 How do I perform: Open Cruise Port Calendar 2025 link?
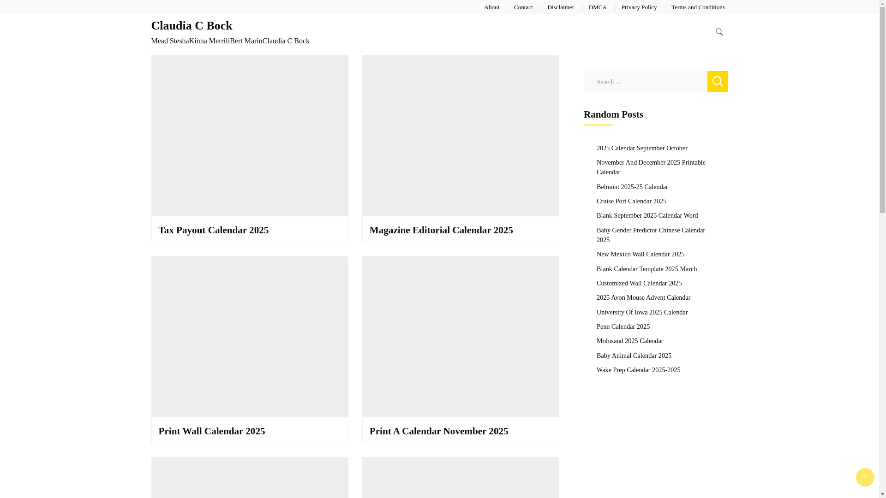coord(631,201)
